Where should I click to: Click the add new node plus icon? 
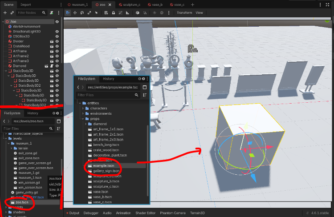tap(5, 13)
